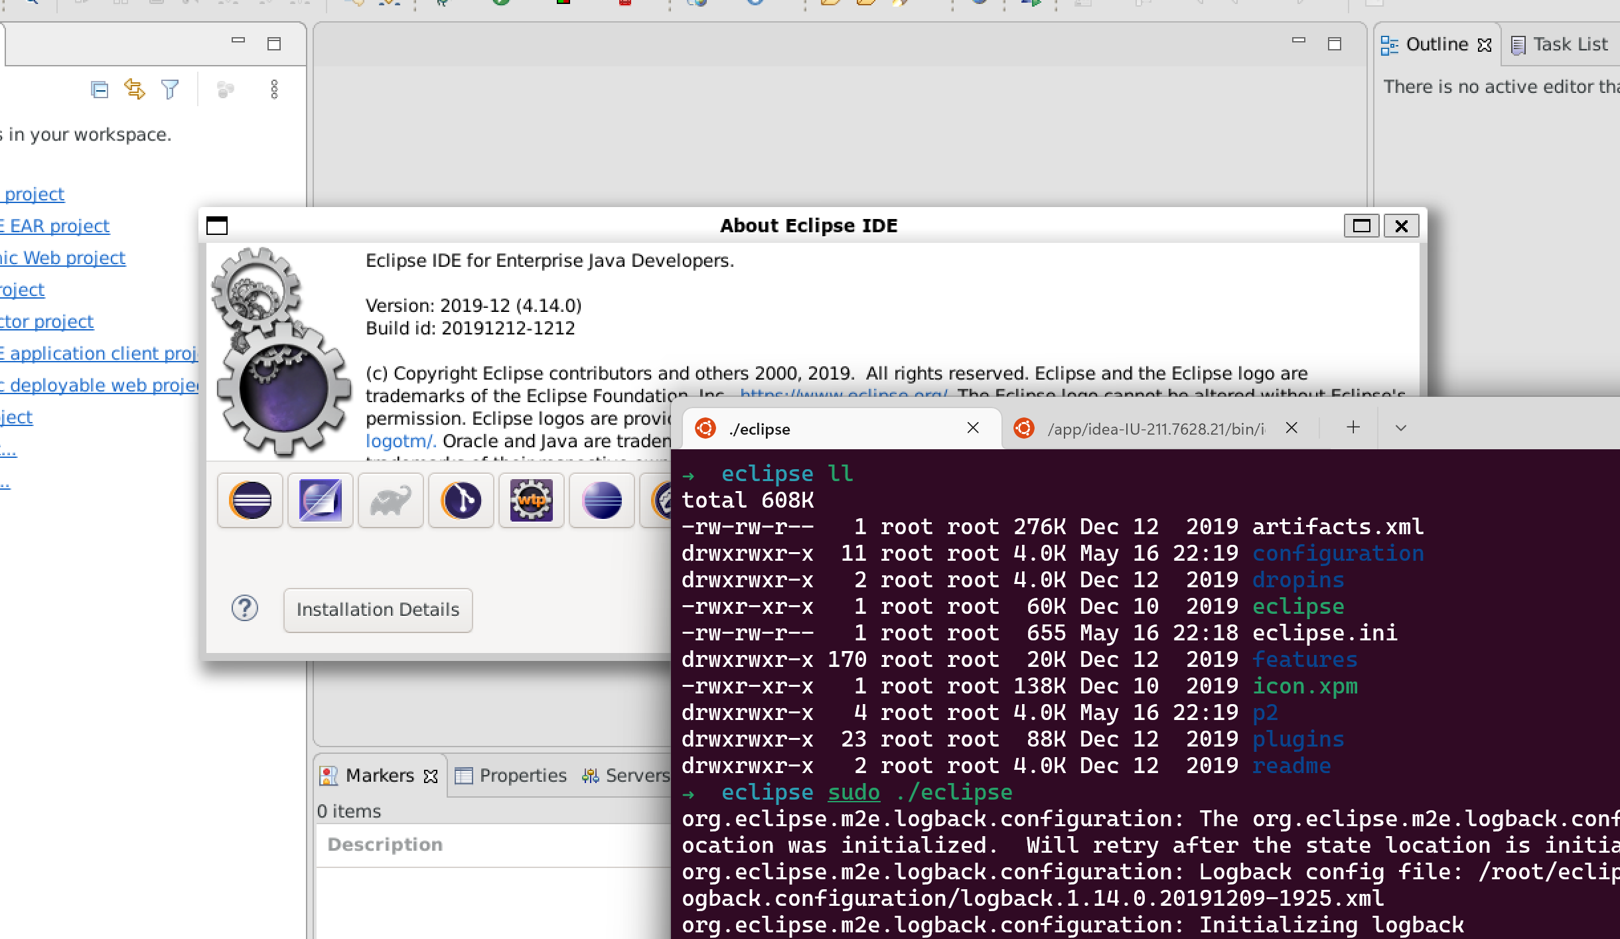Click the Eclipse Platform feature icon
Viewport: 1620px width, 939px height.
[250, 501]
